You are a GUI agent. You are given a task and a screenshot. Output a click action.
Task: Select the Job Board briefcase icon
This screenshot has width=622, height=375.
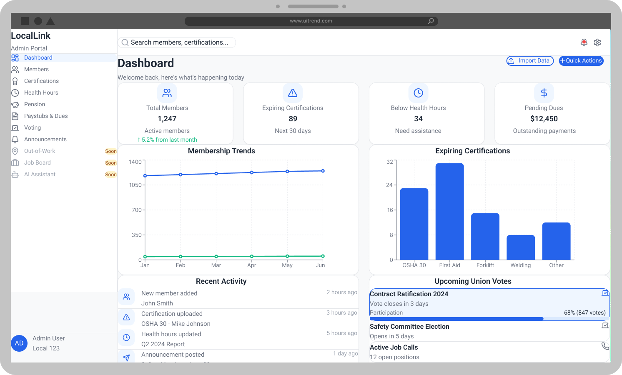15,162
